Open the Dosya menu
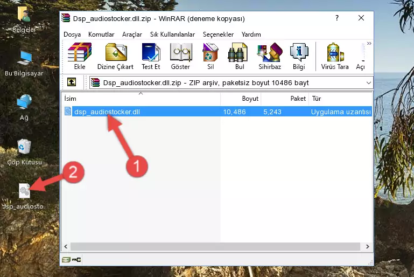The image size is (414, 277). [x=72, y=34]
